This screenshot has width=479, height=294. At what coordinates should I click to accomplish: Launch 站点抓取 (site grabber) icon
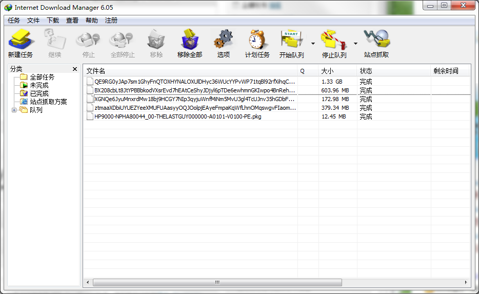coord(376,39)
